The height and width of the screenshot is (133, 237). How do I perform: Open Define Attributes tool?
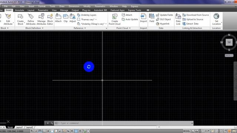click(31, 19)
